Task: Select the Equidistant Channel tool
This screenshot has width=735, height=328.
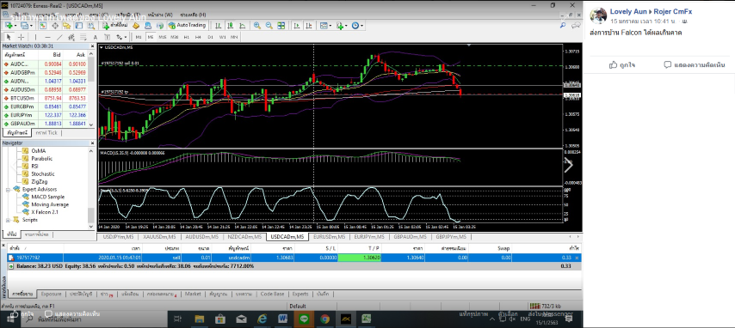Action: pos(71,37)
